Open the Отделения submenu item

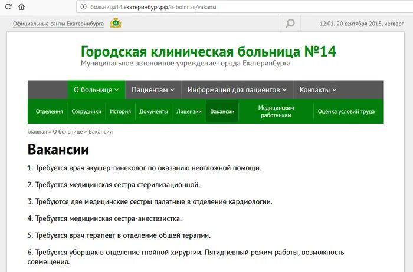(50, 111)
